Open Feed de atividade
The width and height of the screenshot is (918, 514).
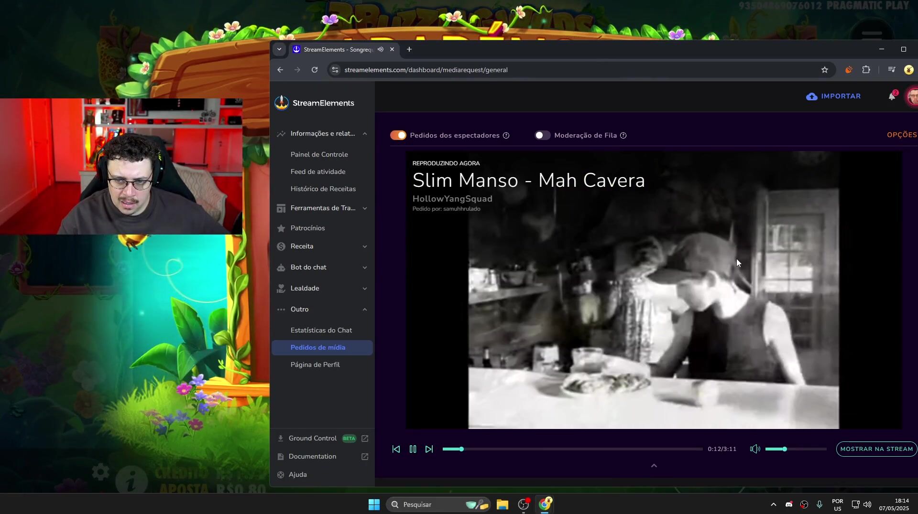pyautogui.click(x=318, y=171)
